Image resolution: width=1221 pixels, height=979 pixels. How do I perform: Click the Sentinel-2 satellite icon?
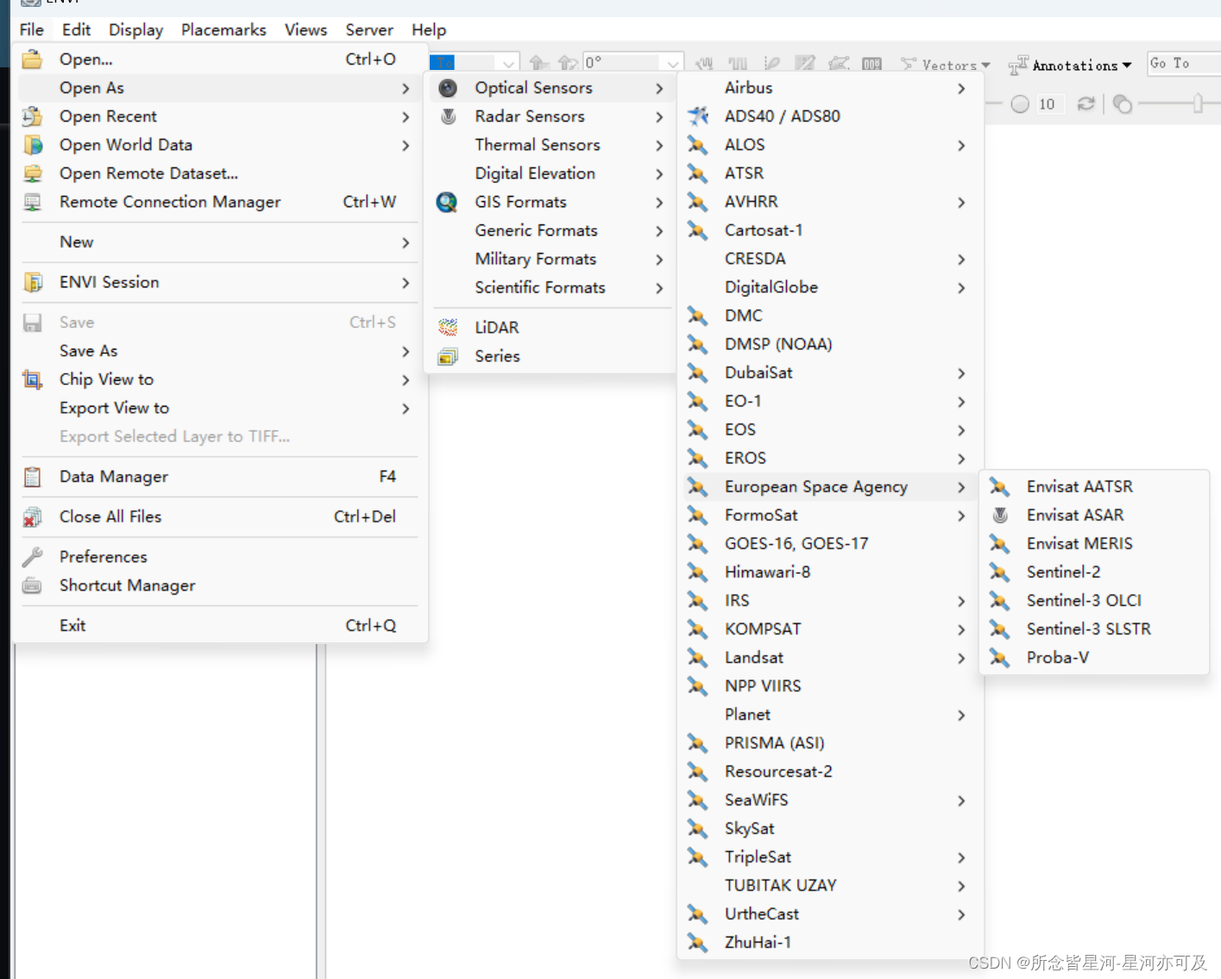click(999, 572)
